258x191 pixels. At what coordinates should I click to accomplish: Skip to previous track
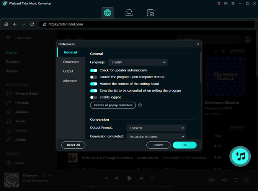point(117,178)
